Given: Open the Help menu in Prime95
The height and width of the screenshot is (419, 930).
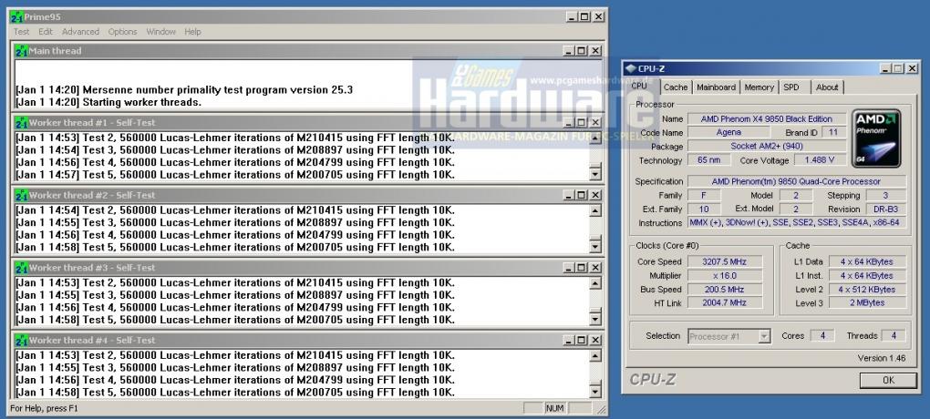Looking at the screenshot, I should coord(192,32).
